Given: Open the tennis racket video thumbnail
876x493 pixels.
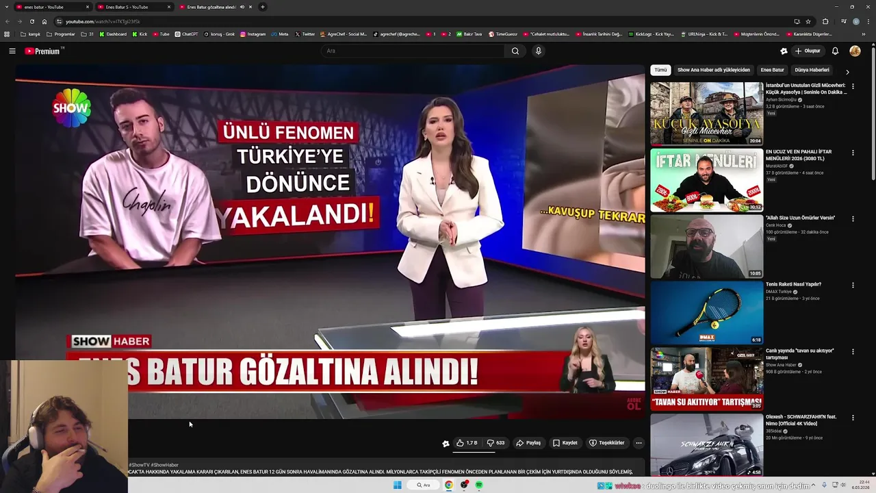Looking at the screenshot, I should point(706,313).
